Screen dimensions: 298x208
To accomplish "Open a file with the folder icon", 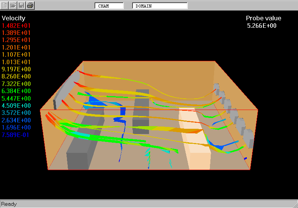I will click(x=13, y=5).
